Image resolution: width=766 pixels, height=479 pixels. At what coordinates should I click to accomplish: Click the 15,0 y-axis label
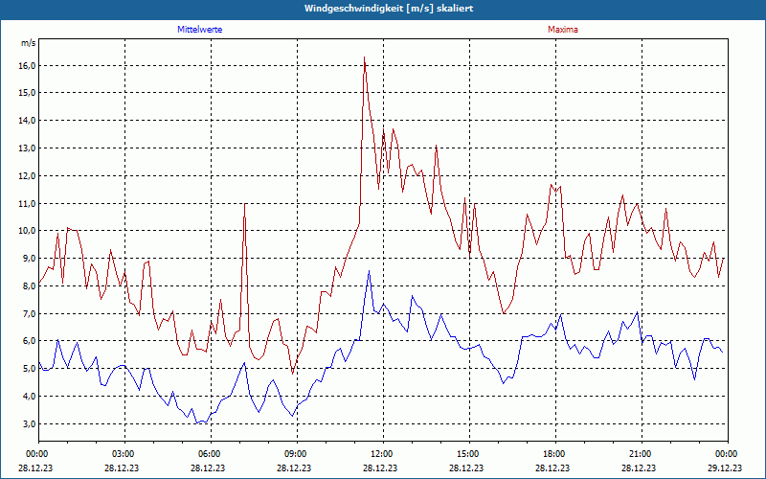click(x=28, y=93)
